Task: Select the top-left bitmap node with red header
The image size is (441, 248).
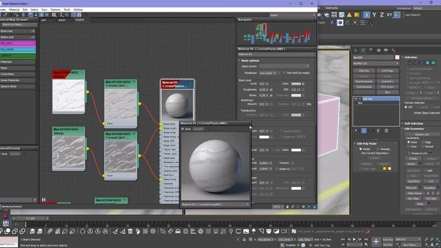Action: click(69, 92)
